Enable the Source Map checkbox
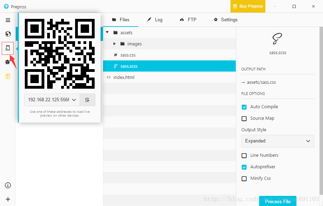Image resolution: width=323 pixels, height=206 pixels. (x=244, y=119)
